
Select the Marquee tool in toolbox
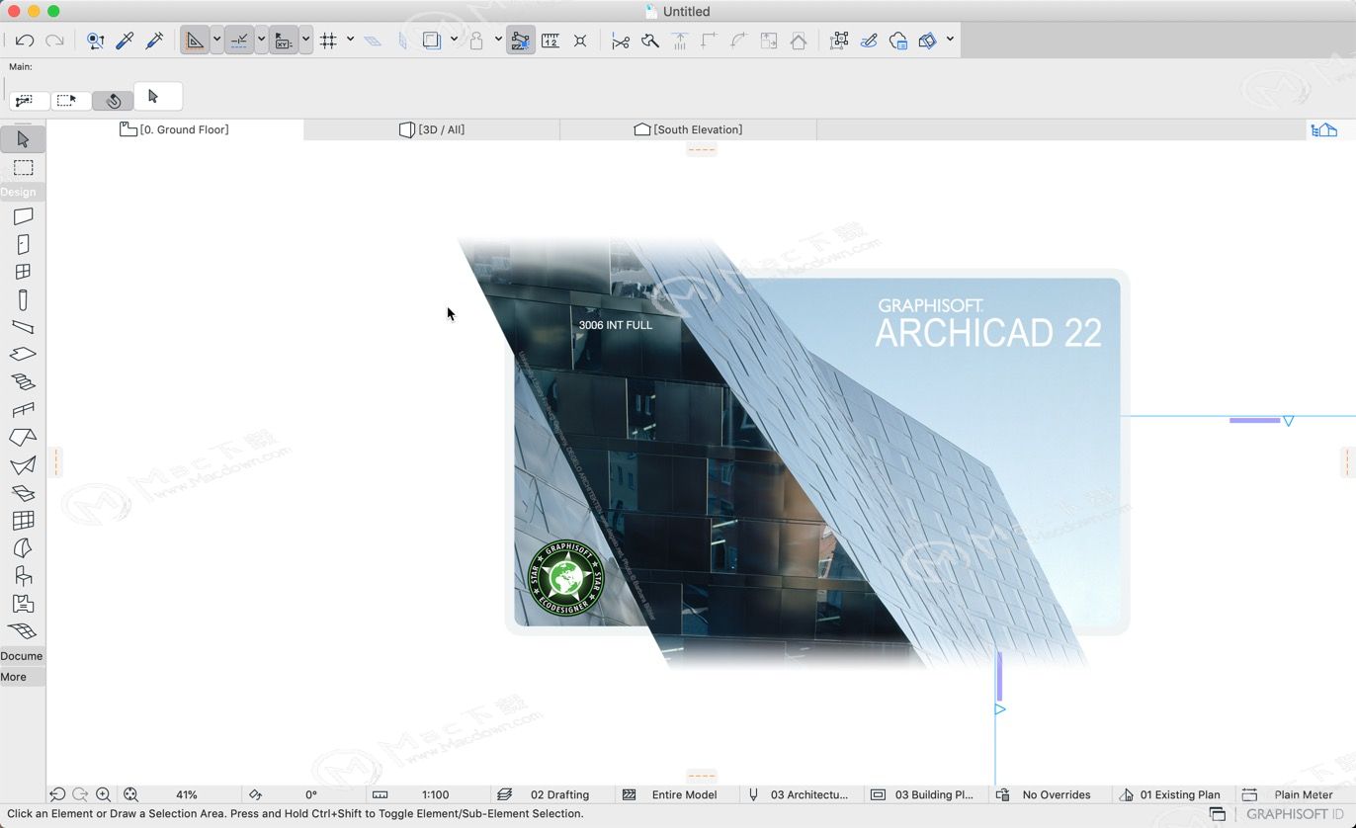point(23,168)
